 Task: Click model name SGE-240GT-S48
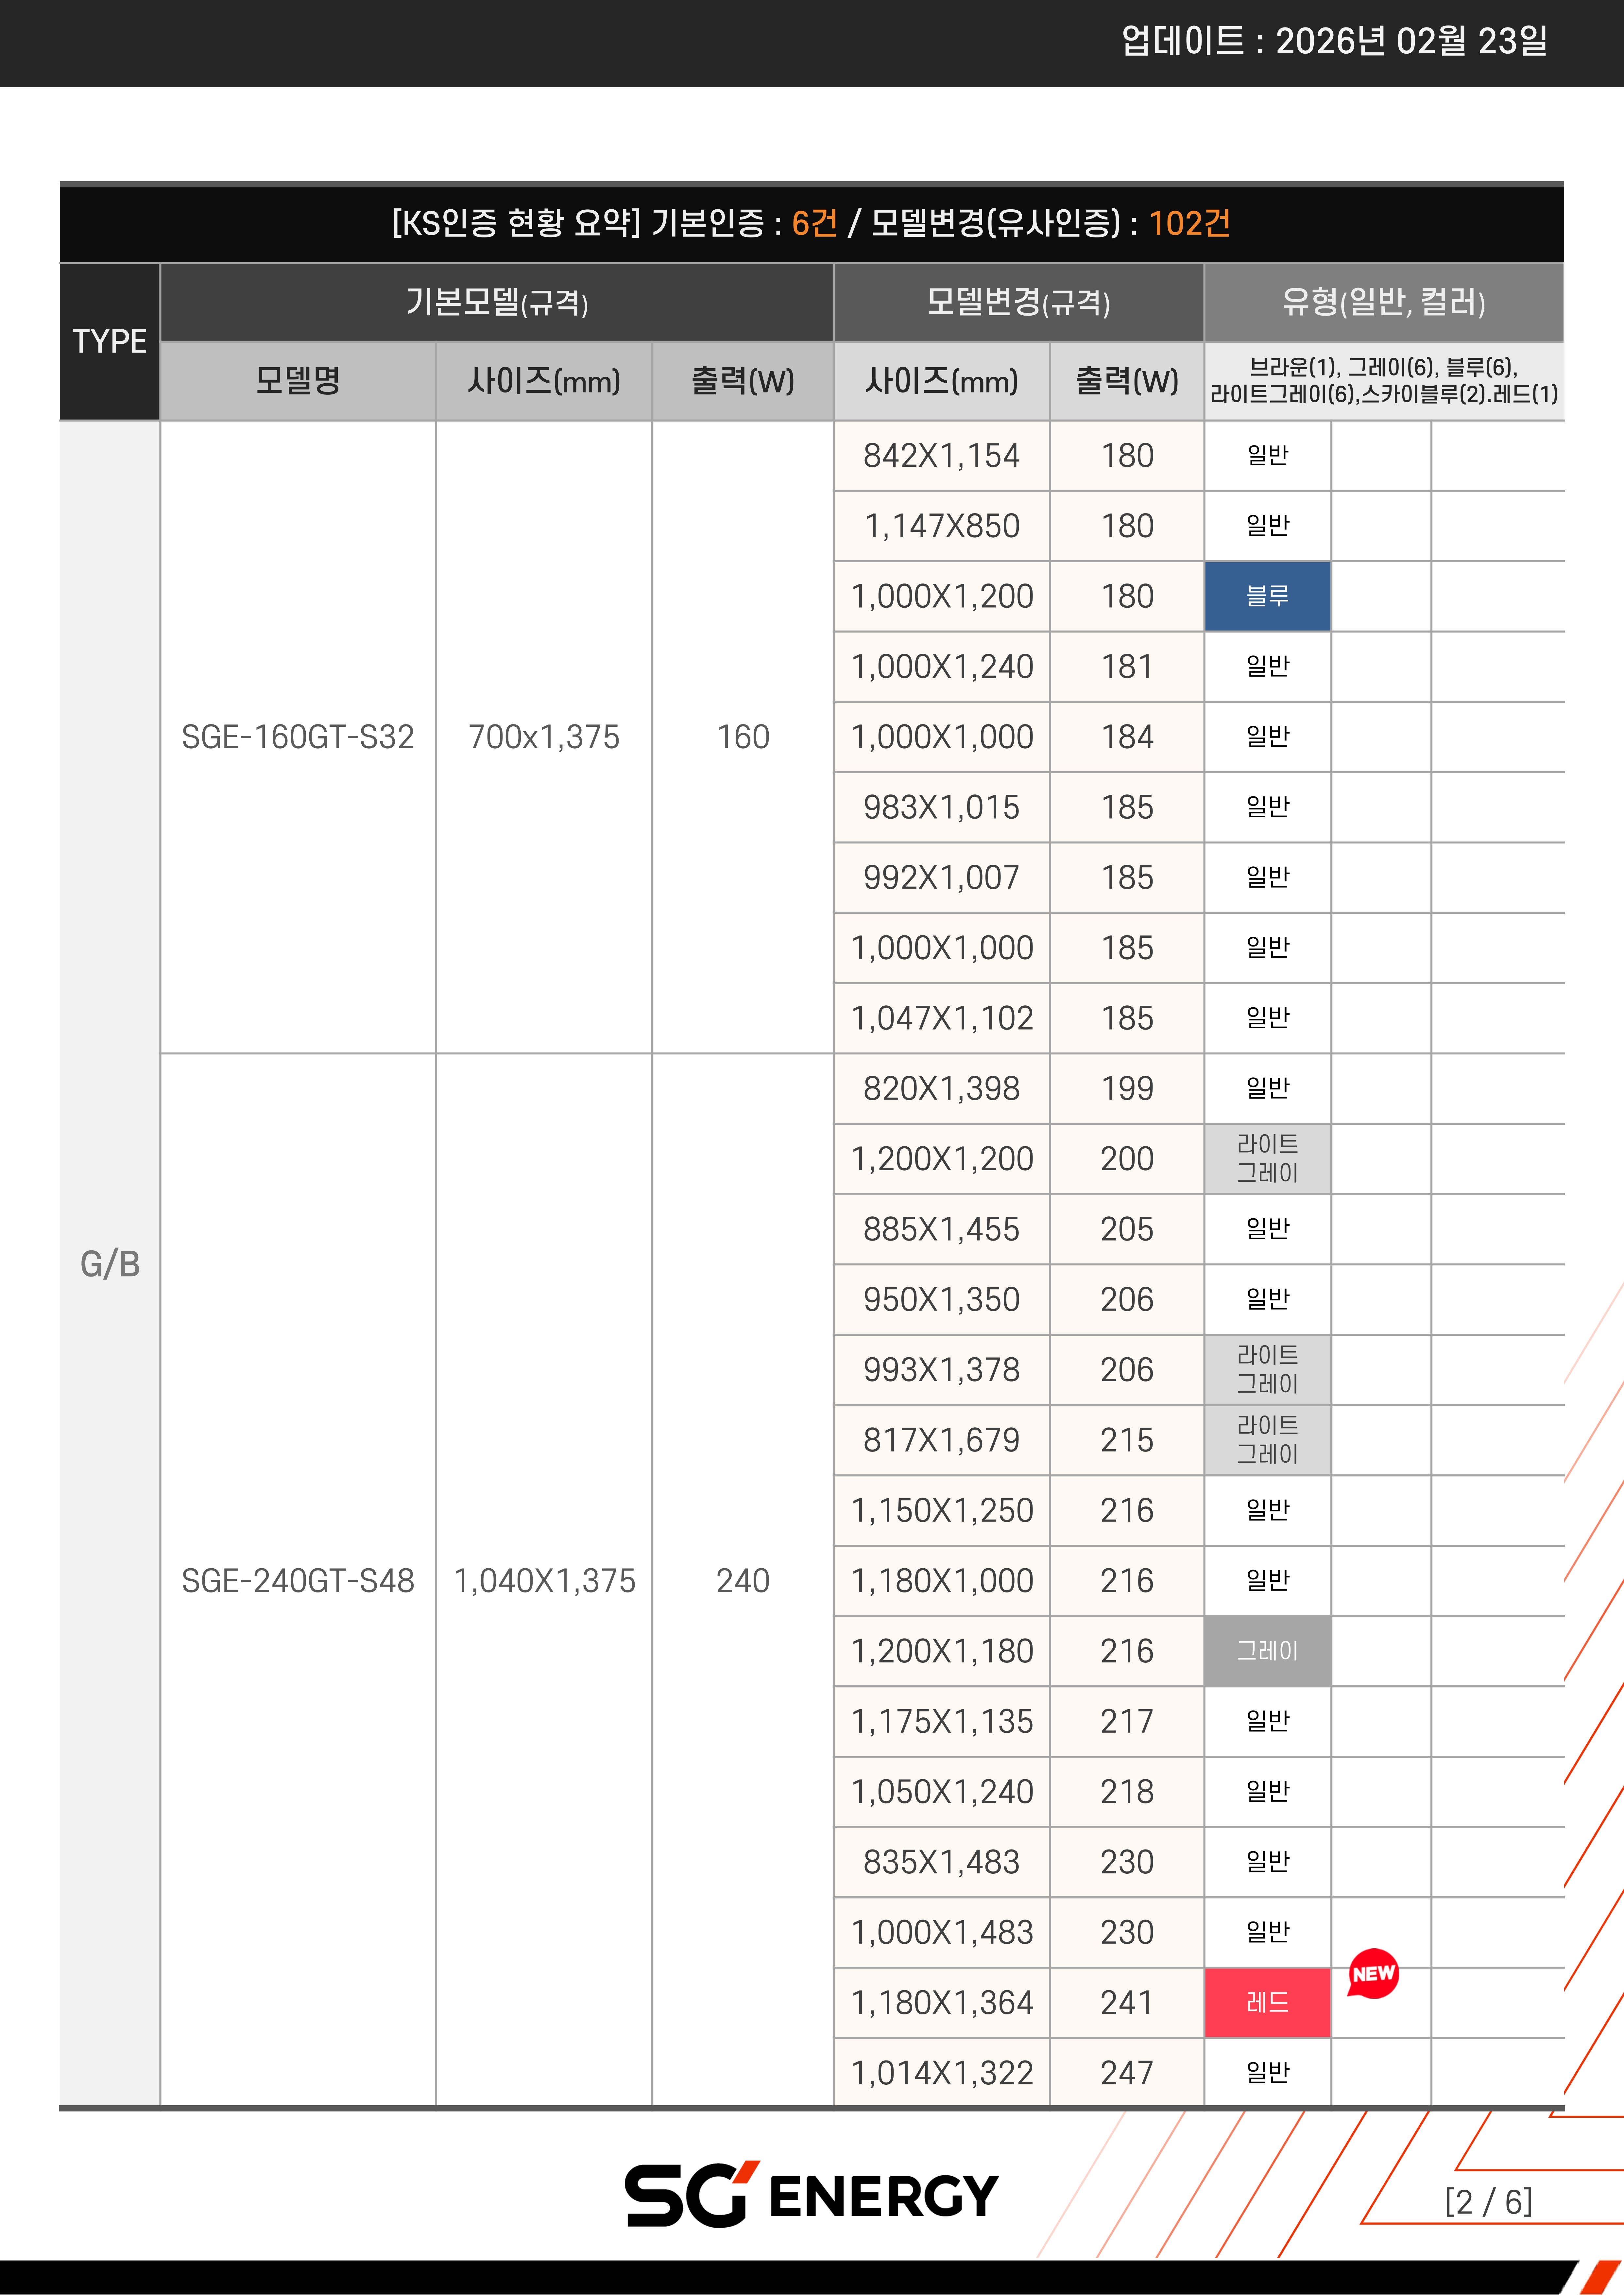click(x=297, y=1581)
